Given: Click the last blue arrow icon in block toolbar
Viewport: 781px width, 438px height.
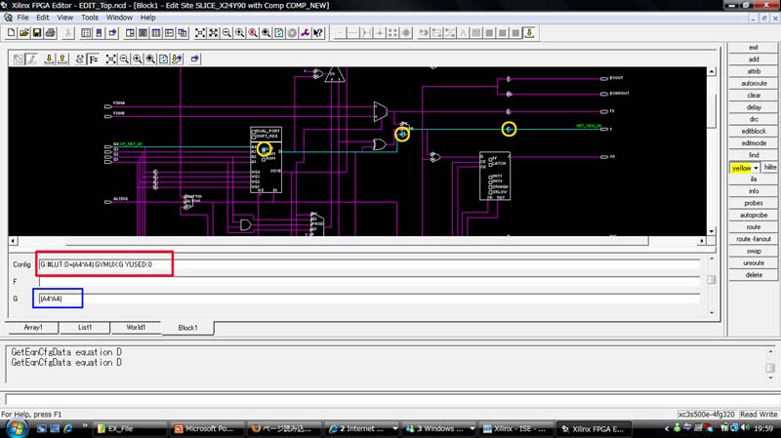Looking at the screenshot, I should 194,59.
